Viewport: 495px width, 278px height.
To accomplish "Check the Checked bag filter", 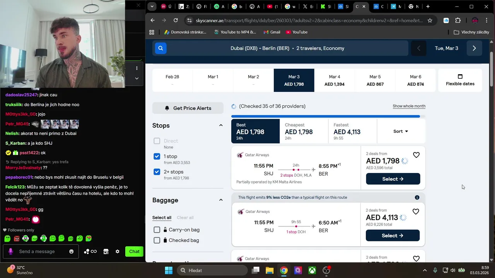I will coord(157,240).
